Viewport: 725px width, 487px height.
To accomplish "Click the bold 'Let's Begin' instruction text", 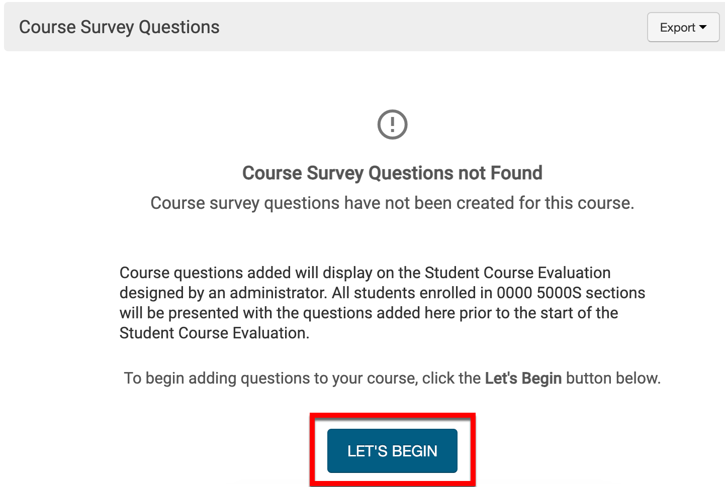I will [523, 378].
